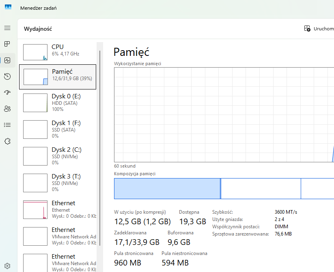Open Task Manager settings gear icon
334x272 pixels.
[x=7, y=266]
